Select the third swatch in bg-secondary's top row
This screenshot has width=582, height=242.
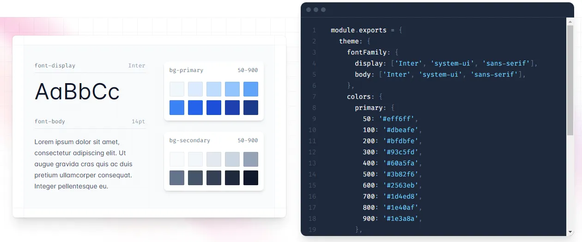tap(214, 159)
